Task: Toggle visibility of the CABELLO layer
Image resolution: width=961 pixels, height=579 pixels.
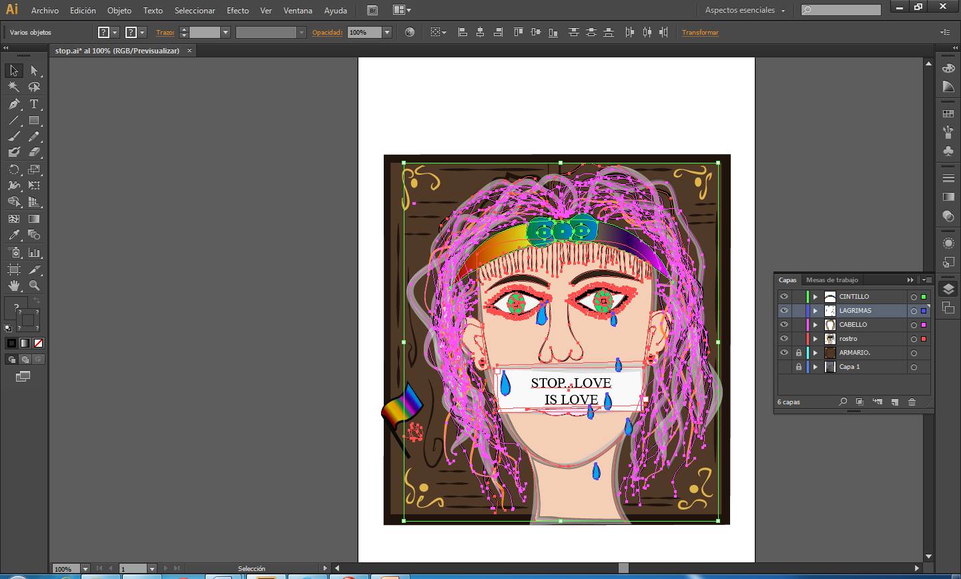Action: click(784, 325)
